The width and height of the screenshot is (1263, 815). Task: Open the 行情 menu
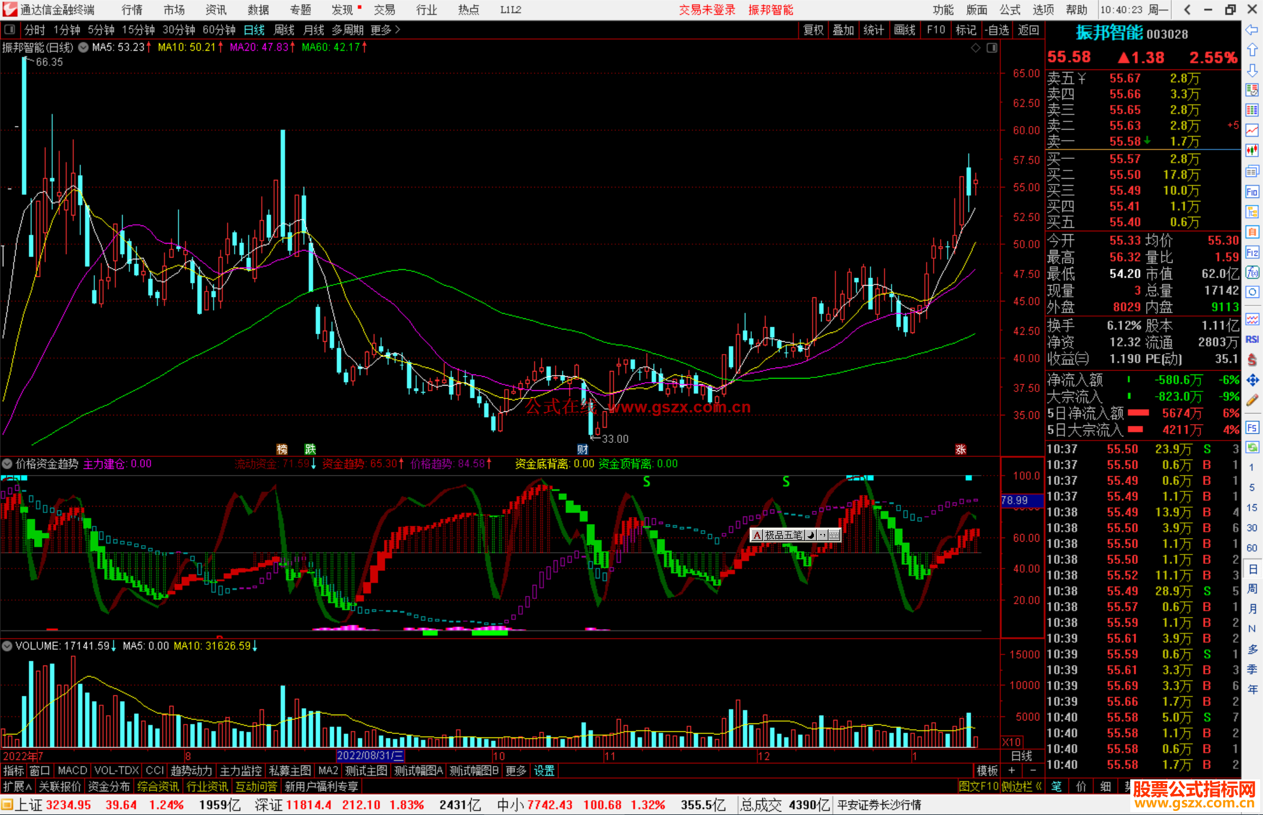(x=132, y=10)
